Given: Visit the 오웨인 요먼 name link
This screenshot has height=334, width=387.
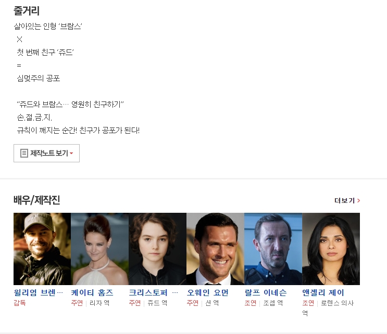Looking at the screenshot, I should pos(208,292).
